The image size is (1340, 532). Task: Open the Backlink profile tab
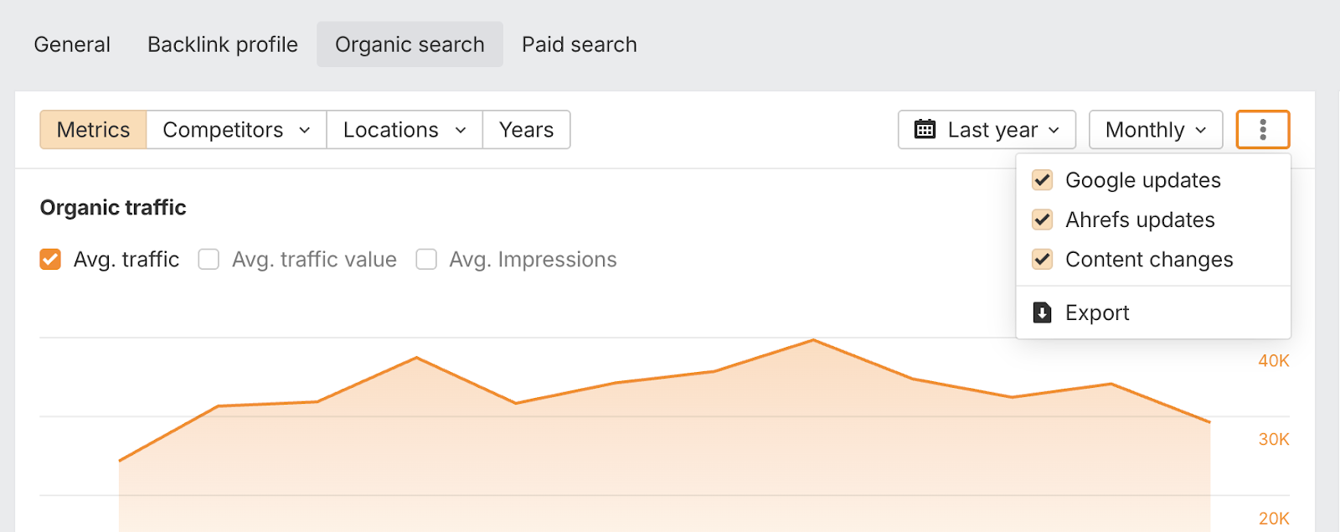click(223, 44)
